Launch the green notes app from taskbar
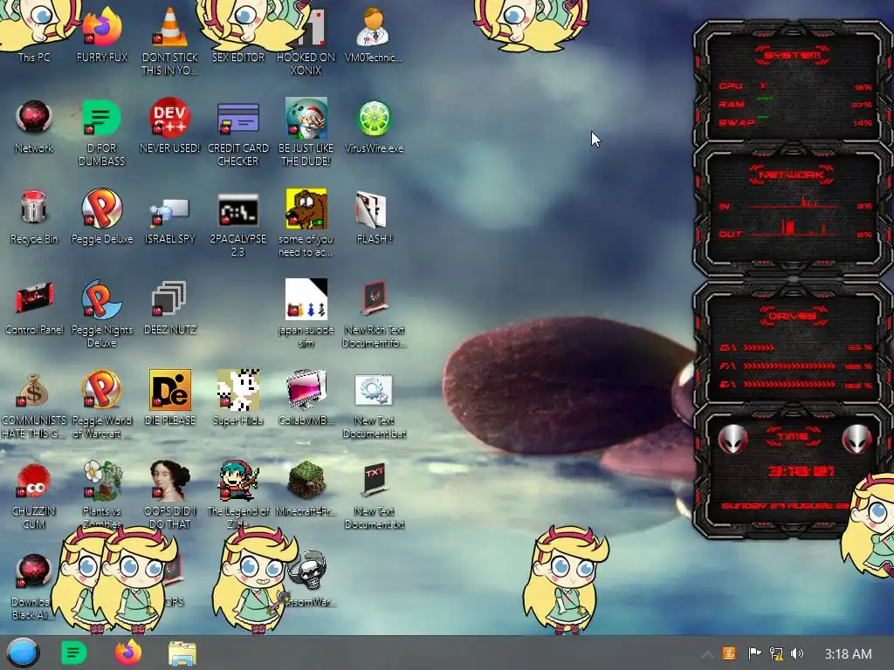The width and height of the screenshot is (894, 670). pos(73,653)
